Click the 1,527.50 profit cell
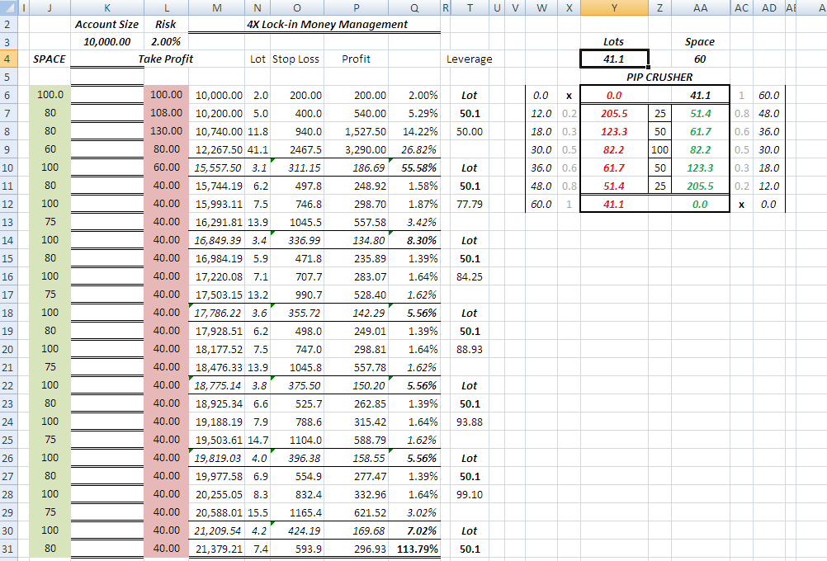This screenshot has width=827, height=561. pos(356,130)
